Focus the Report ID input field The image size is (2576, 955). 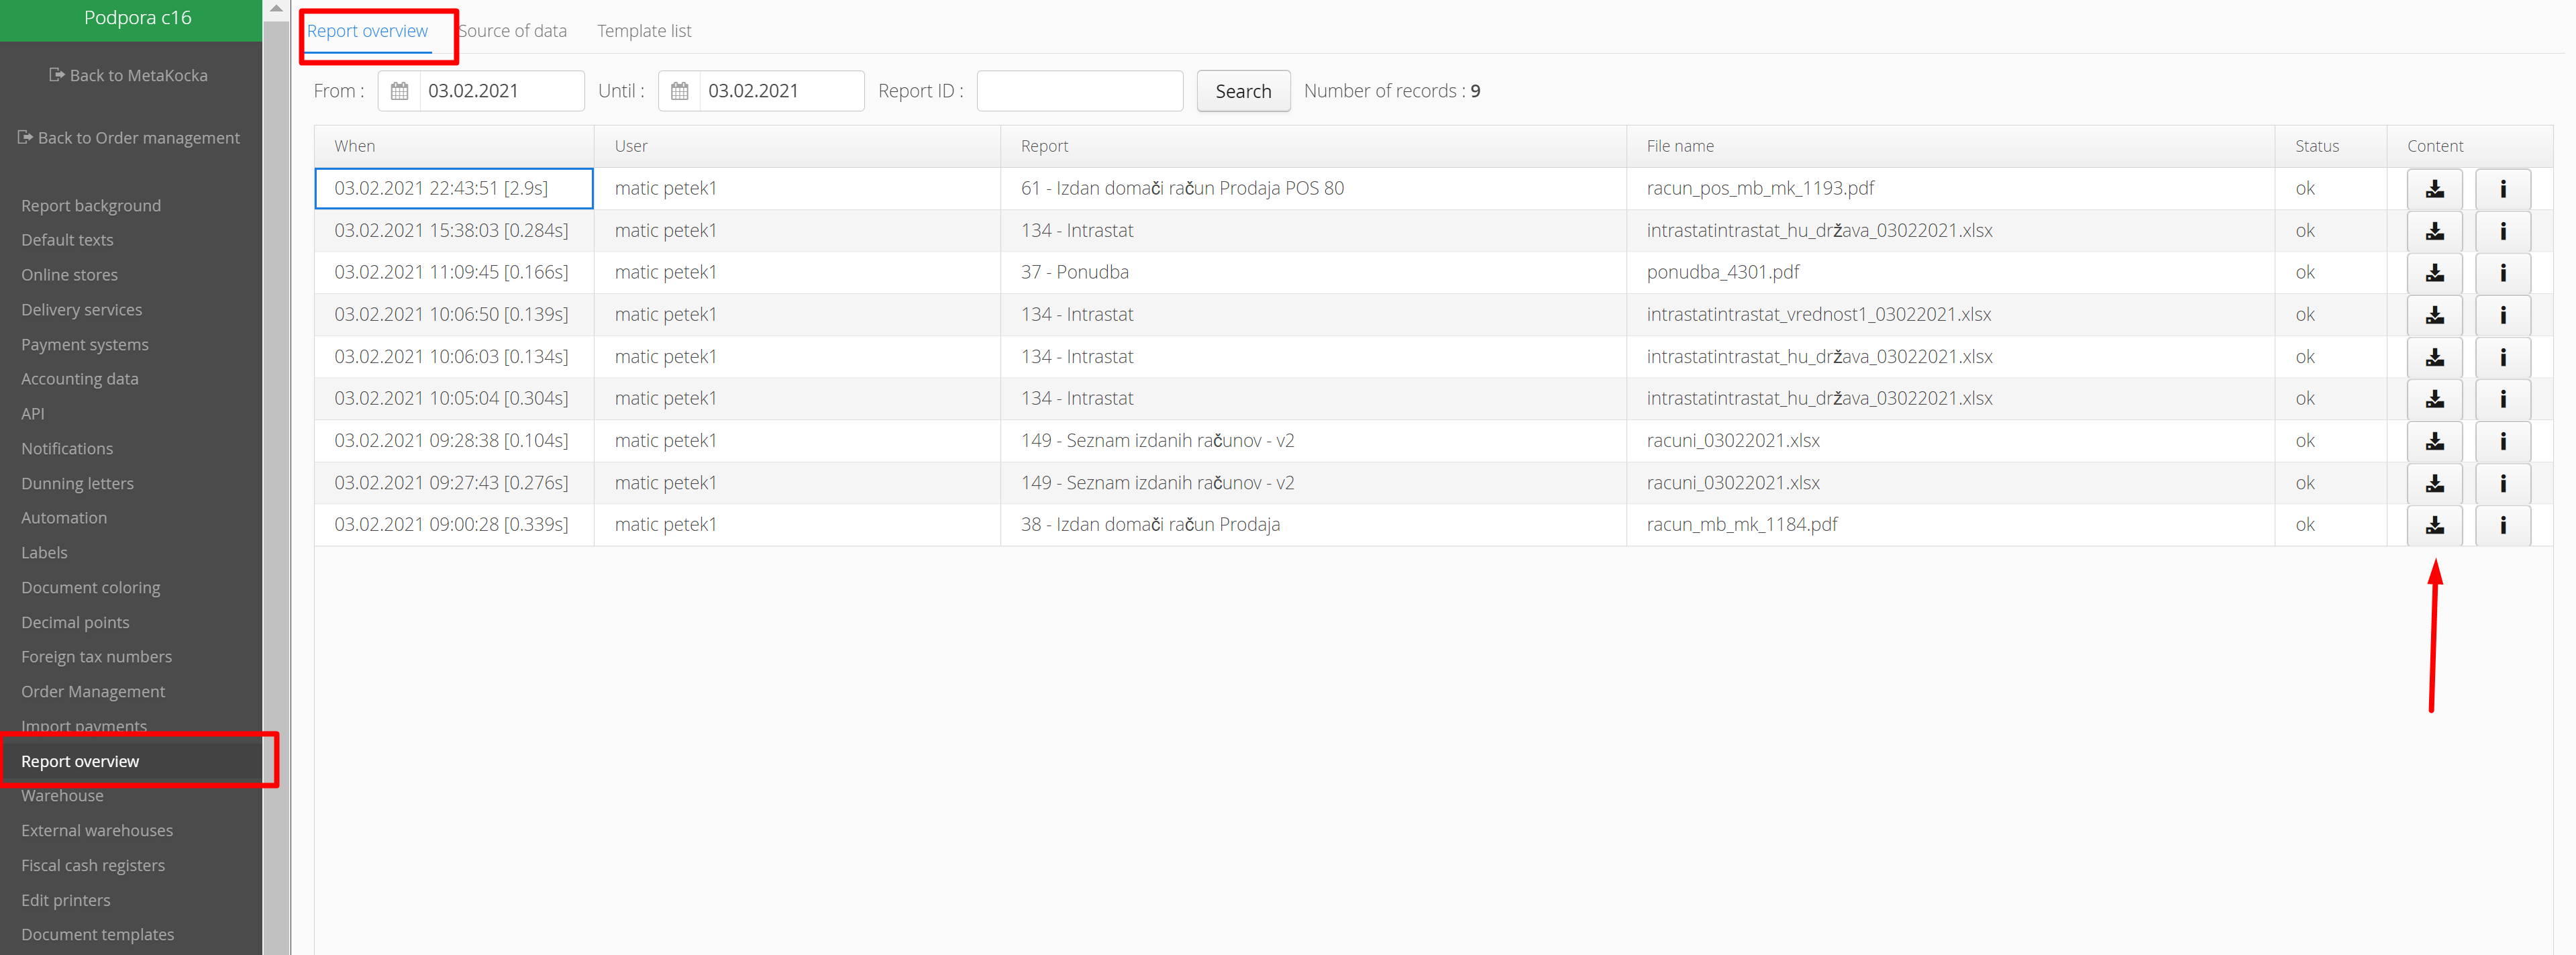click(x=1079, y=91)
